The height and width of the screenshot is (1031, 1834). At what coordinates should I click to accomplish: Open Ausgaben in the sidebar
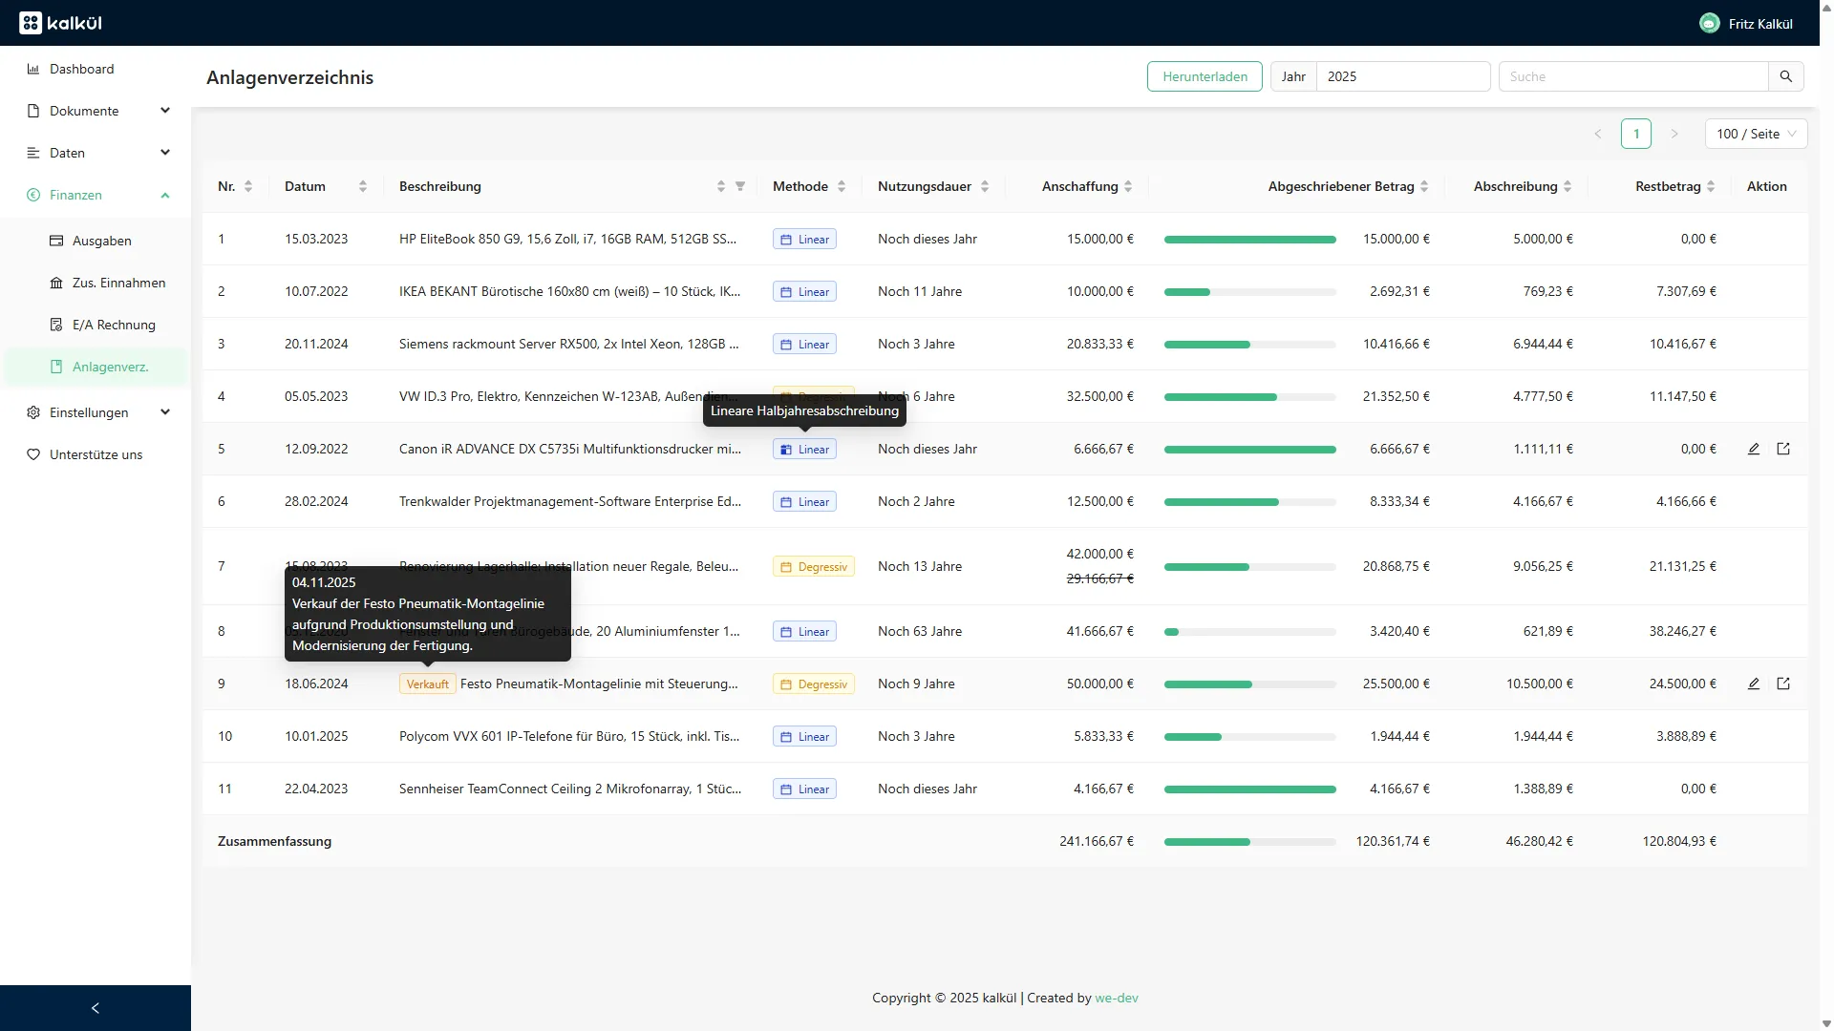pyautogui.click(x=102, y=241)
